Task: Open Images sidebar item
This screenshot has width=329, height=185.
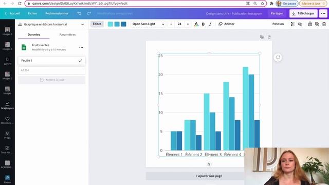Action: tap(7, 90)
